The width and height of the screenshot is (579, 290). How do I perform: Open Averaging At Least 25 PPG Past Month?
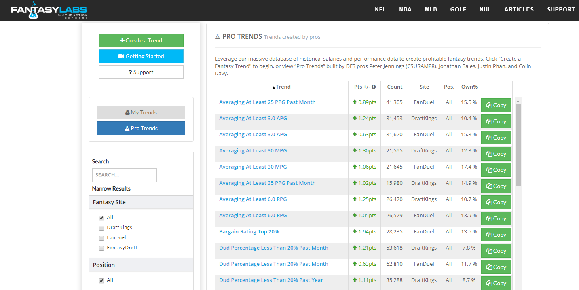[267, 102]
